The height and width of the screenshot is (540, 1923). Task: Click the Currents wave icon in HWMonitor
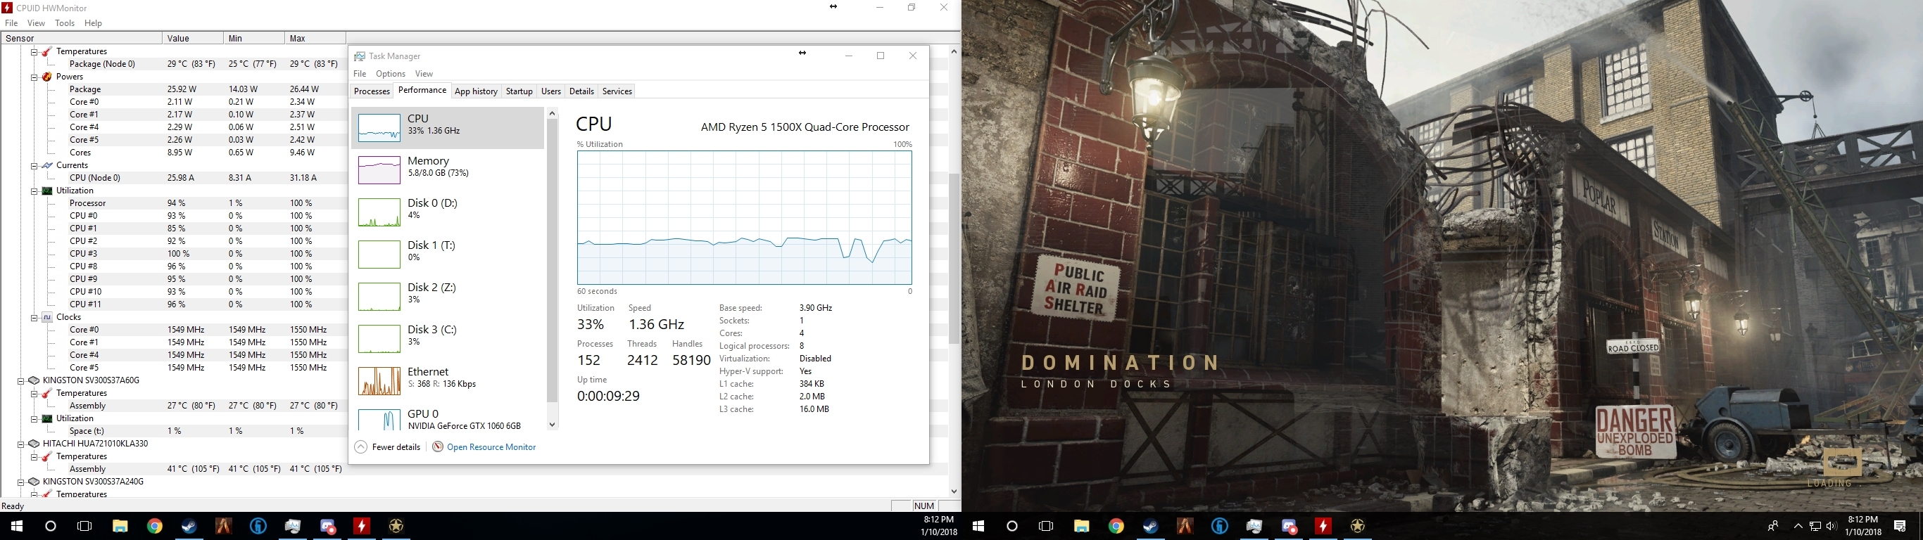click(x=47, y=165)
